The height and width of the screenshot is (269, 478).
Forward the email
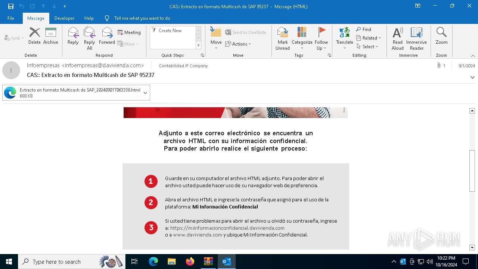point(107,36)
